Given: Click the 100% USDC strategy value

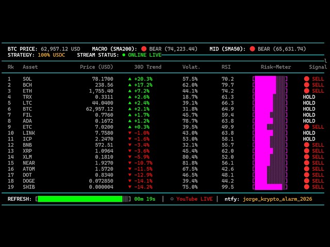Looking at the screenshot, I should pos(52,55).
